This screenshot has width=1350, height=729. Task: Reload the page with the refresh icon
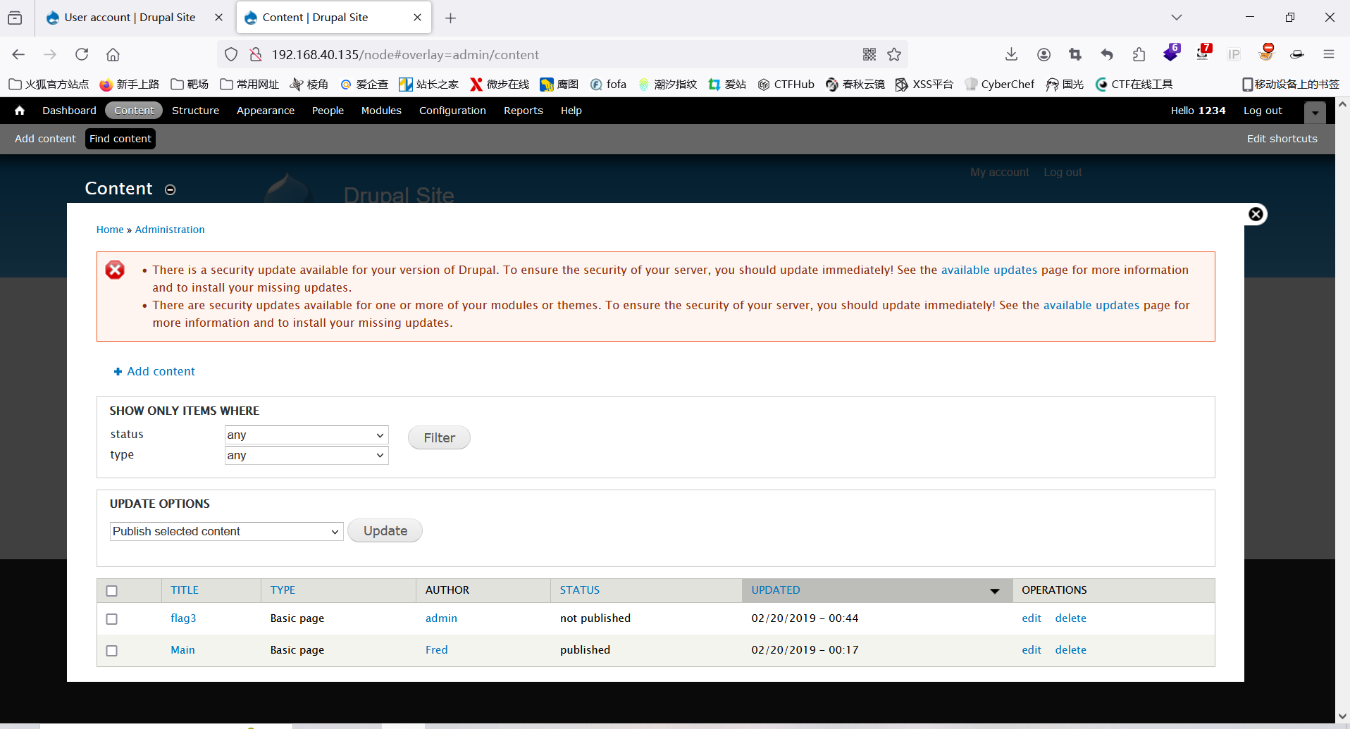(82, 54)
